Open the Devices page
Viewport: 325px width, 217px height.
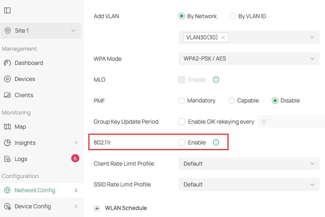pyautogui.click(x=25, y=79)
